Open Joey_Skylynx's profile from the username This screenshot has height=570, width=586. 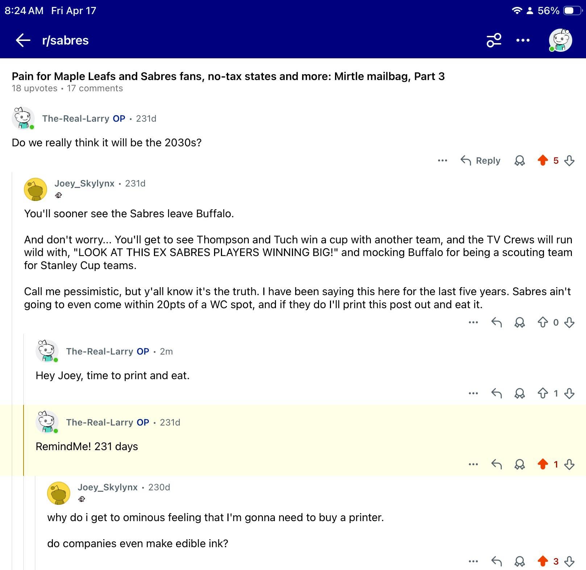pos(84,184)
